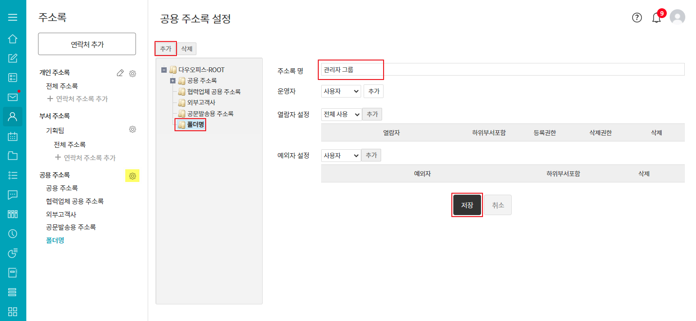The height and width of the screenshot is (321, 696).
Task: Open the hamburger menu in sidebar
Action: [13, 17]
